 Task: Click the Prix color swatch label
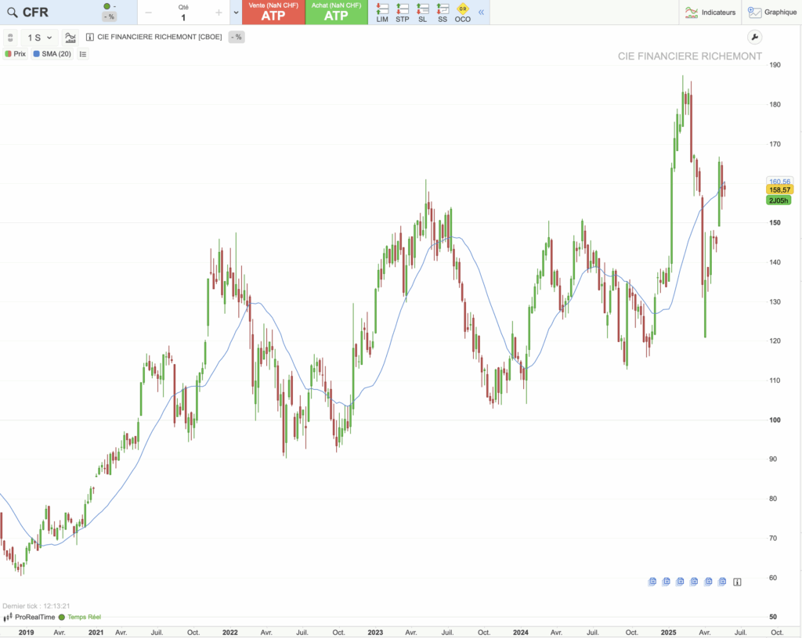click(16, 54)
